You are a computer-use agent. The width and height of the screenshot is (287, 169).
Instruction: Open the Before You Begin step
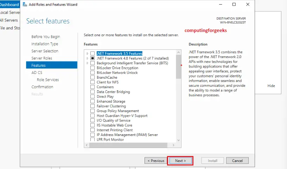coord(46,37)
